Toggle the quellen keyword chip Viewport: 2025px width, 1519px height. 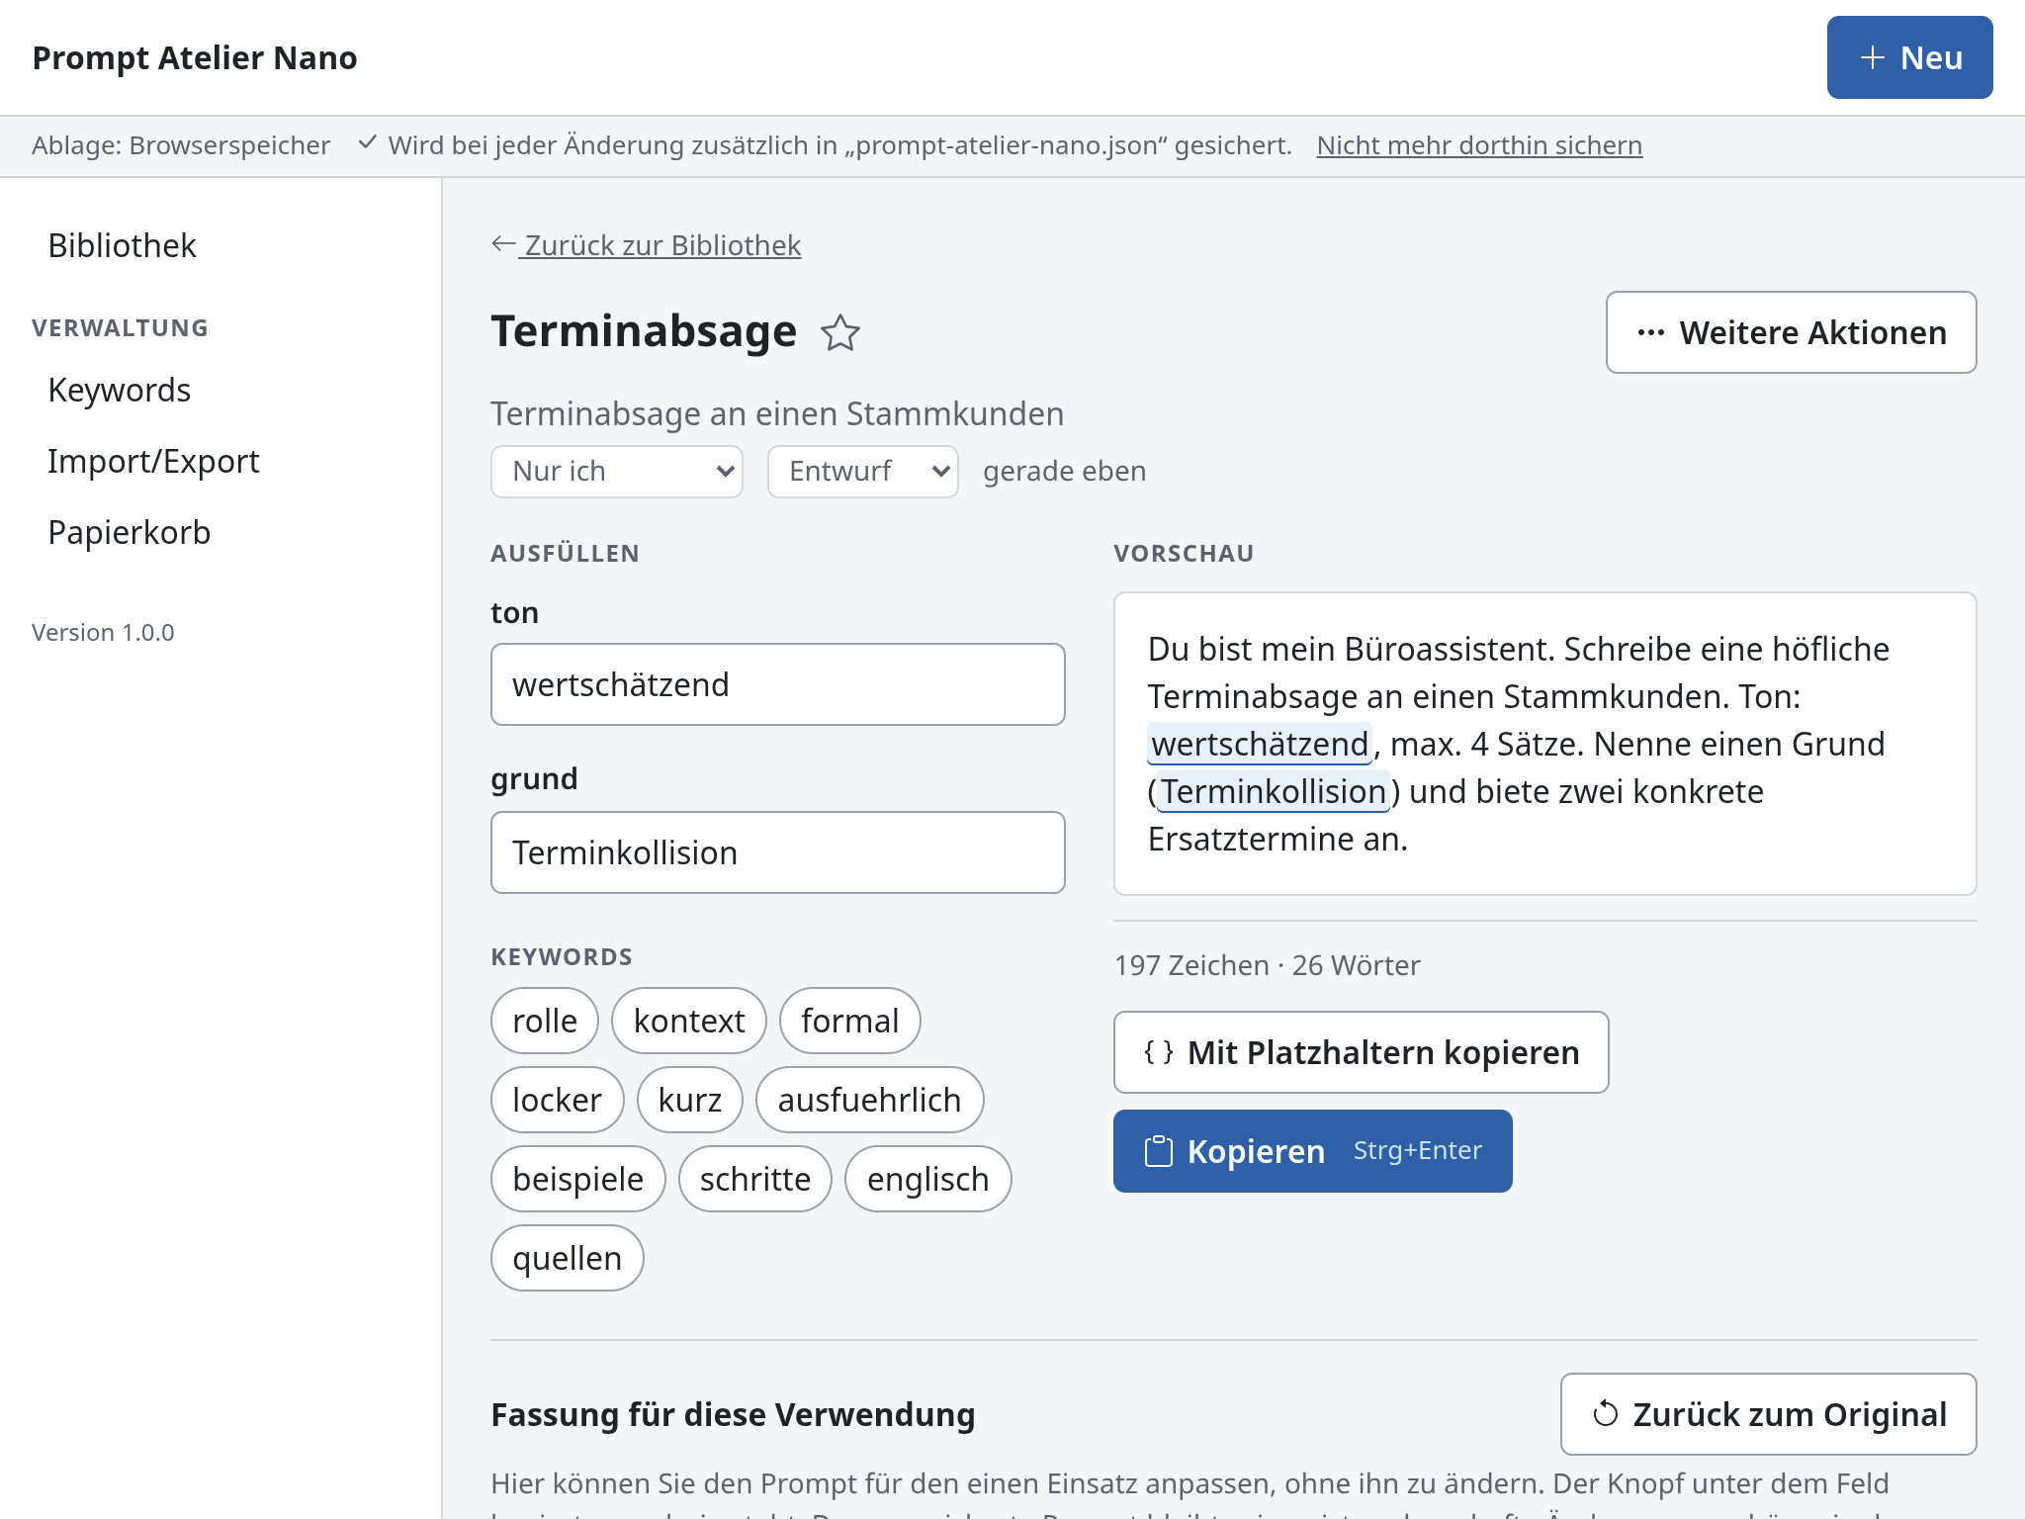(568, 1258)
